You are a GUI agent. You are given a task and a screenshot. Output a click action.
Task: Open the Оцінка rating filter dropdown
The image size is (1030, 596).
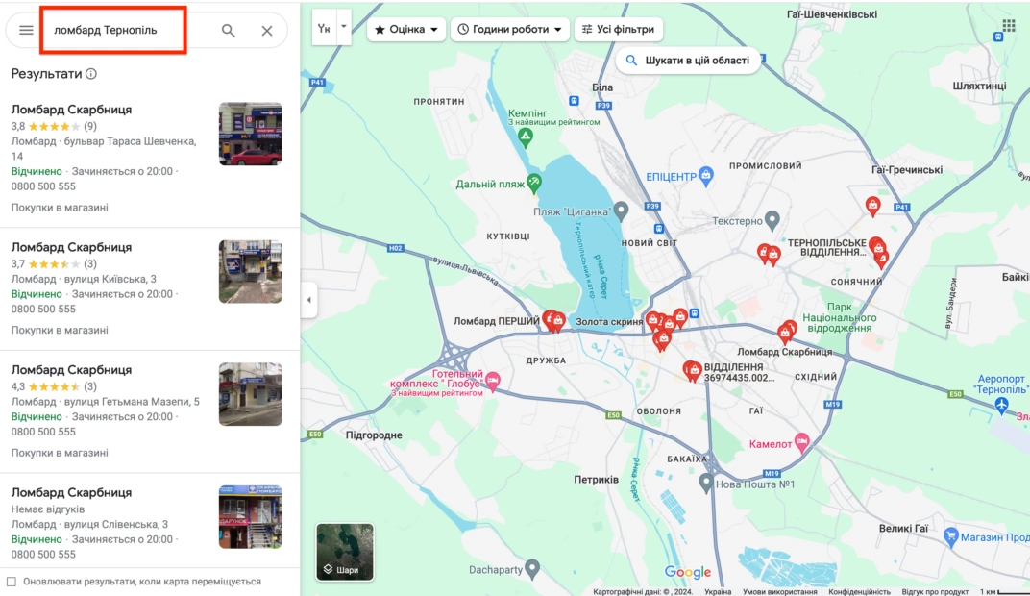(x=406, y=29)
